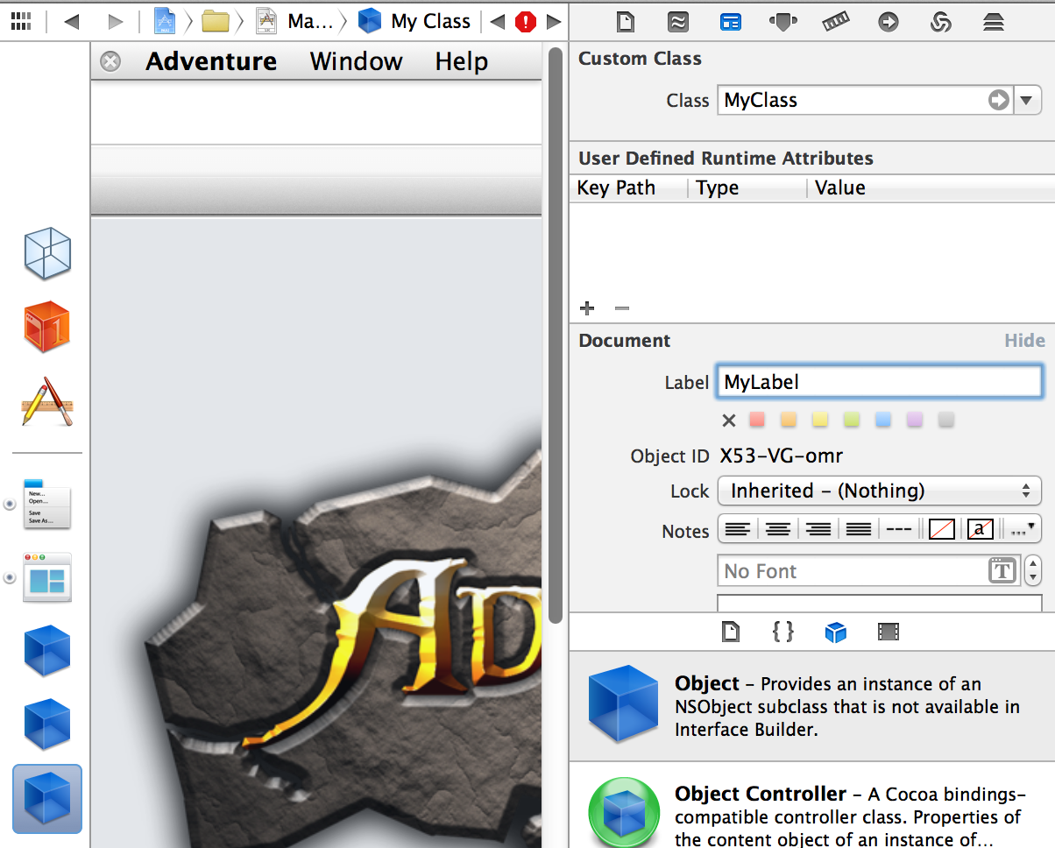
Task: Select the Window object in the dock
Action: point(46,577)
